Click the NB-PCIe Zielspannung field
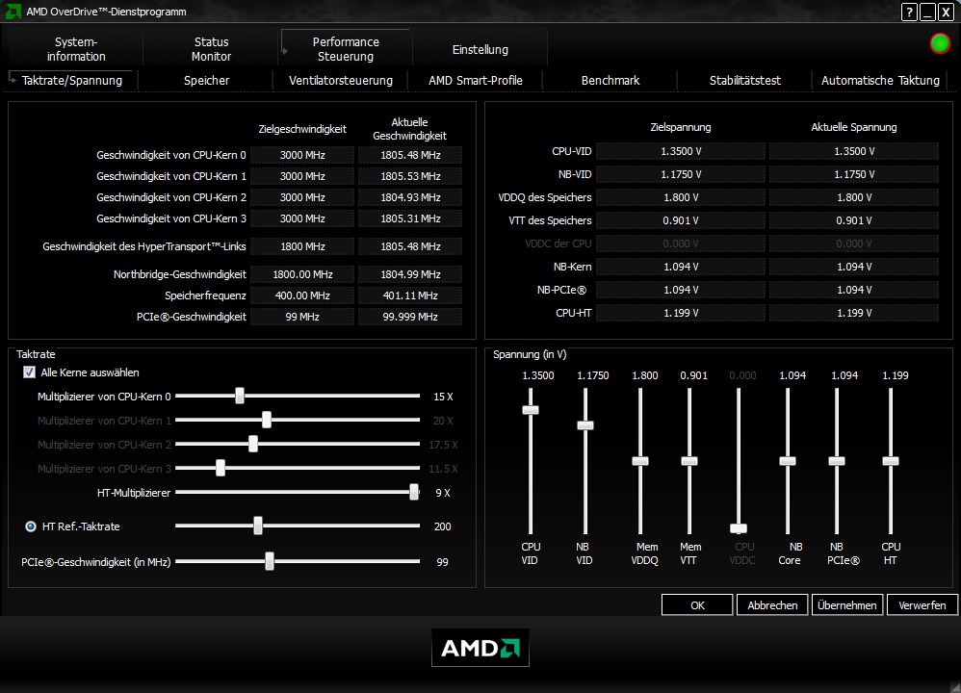 pyautogui.click(x=681, y=290)
